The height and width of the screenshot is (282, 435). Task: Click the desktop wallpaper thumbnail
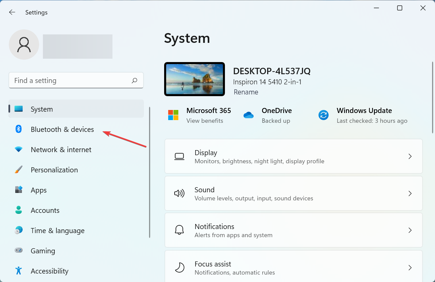(194, 79)
